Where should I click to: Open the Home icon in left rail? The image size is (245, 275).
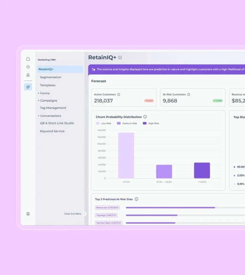pos(28,59)
